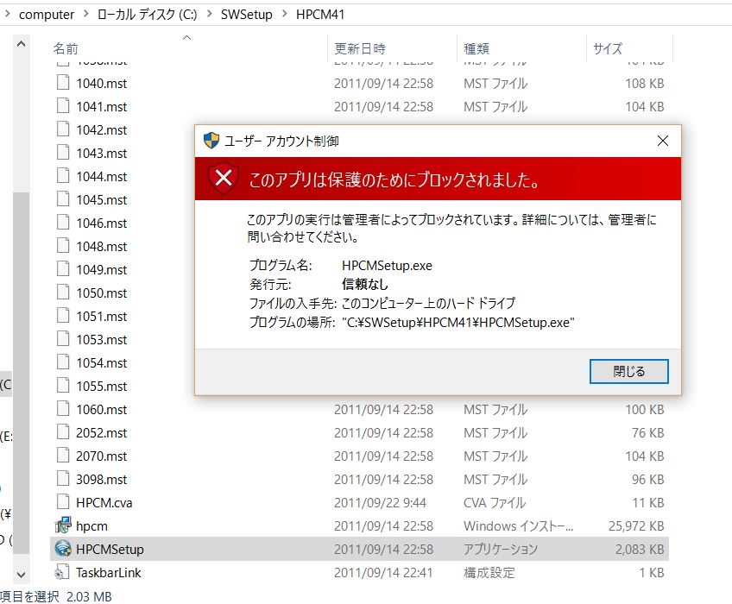Click the red blocked shield icon
The width and height of the screenshot is (732, 604).
(x=224, y=179)
